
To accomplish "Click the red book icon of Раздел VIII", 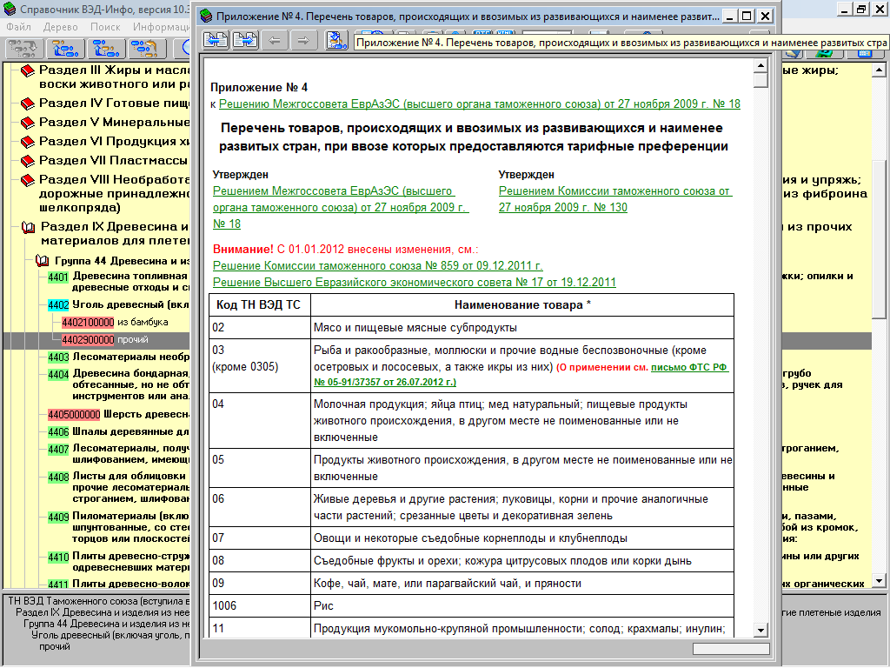I will click(x=27, y=181).
